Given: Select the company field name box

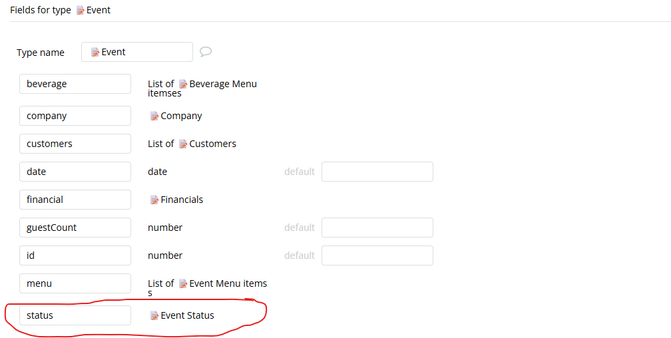Looking at the screenshot, I should (75, 116).
